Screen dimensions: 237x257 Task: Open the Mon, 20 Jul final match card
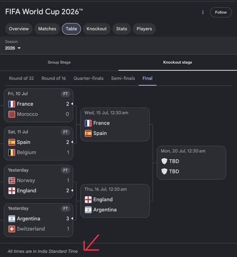[x=191, y=163]
